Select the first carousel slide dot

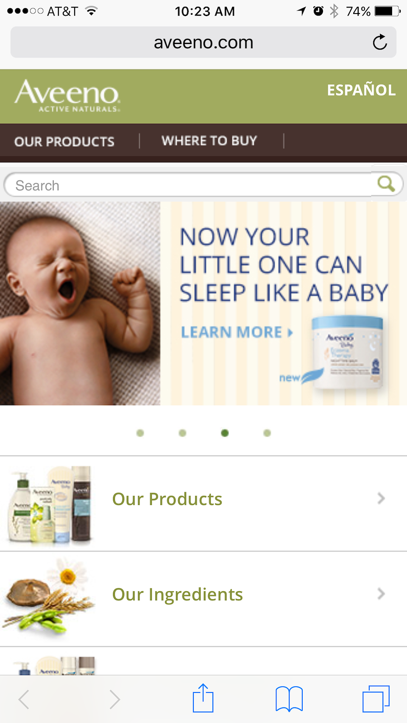point(140,433)
